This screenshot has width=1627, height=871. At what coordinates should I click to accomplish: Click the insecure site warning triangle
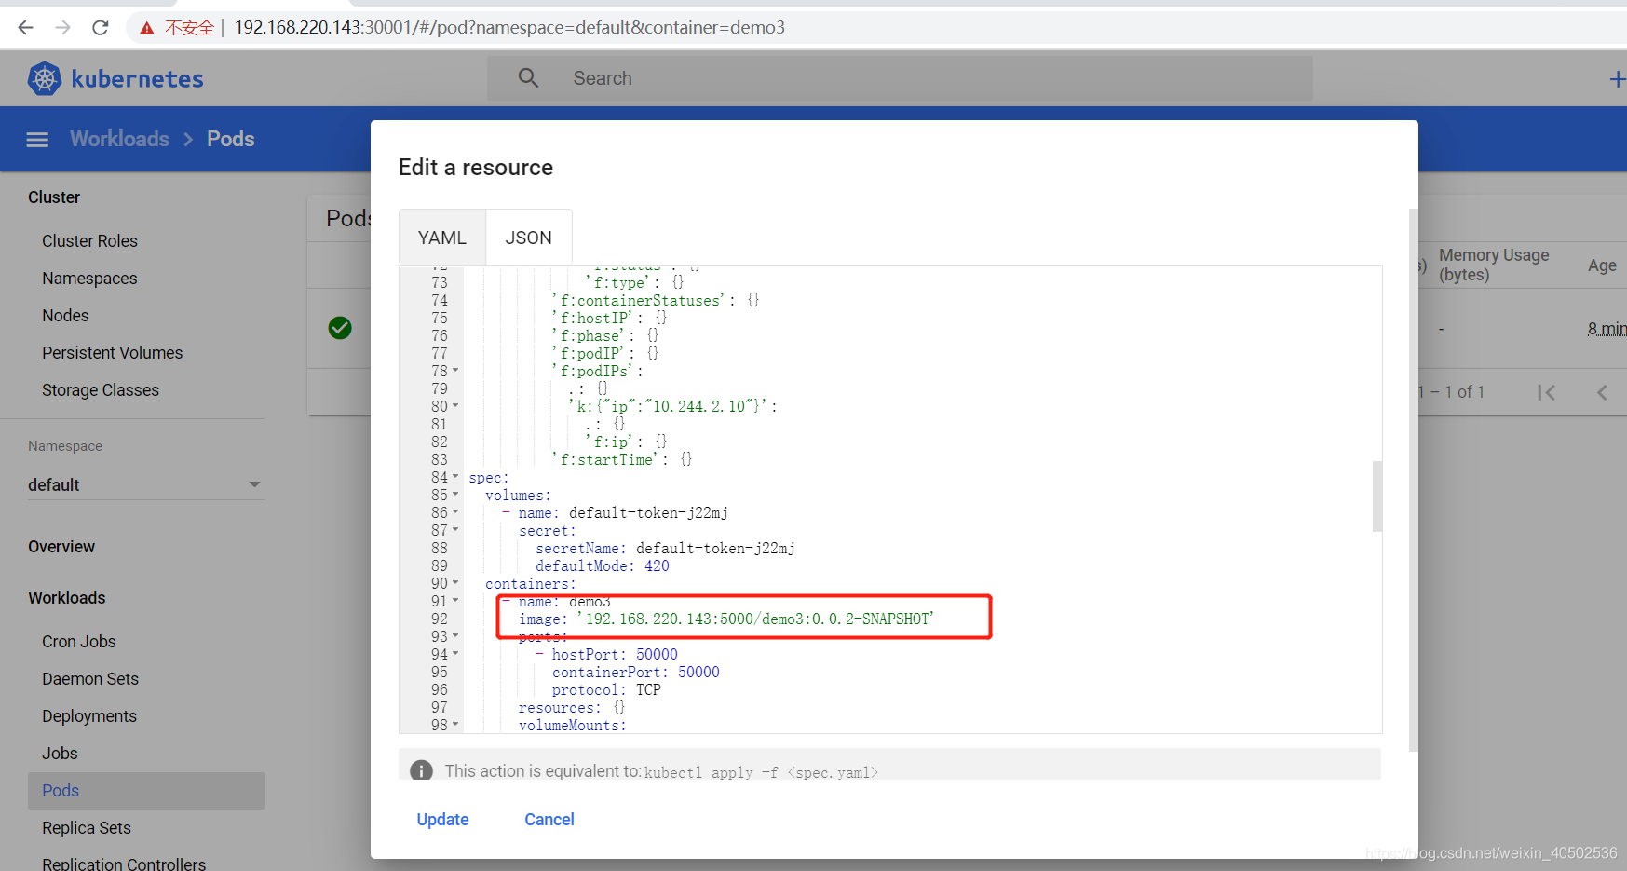tap(146, 28)
